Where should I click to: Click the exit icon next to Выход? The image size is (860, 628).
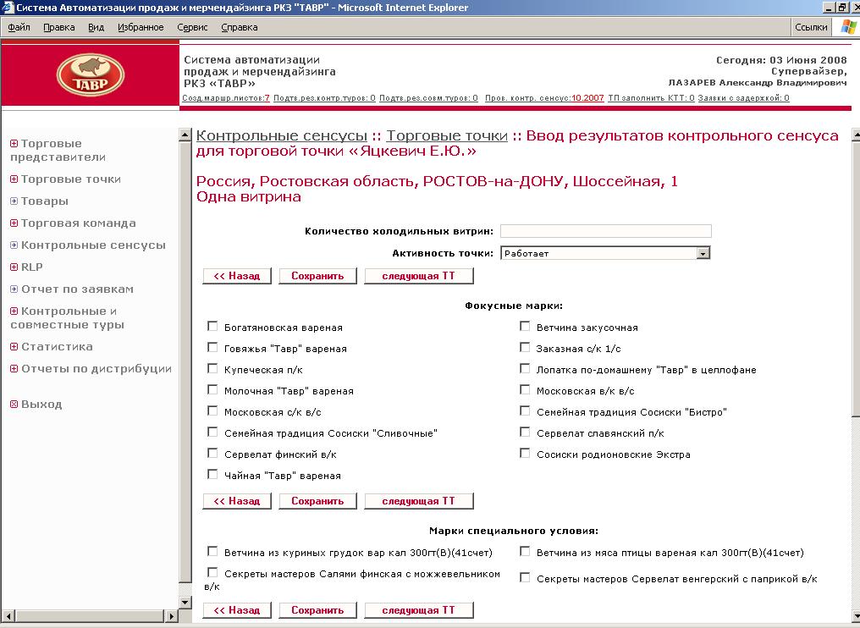(x=14, y=405)
